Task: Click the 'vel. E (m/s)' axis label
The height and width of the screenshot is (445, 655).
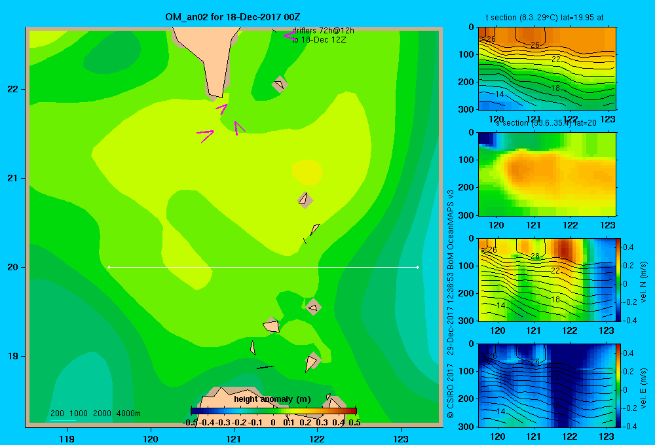Action: [x=643, y=388]
